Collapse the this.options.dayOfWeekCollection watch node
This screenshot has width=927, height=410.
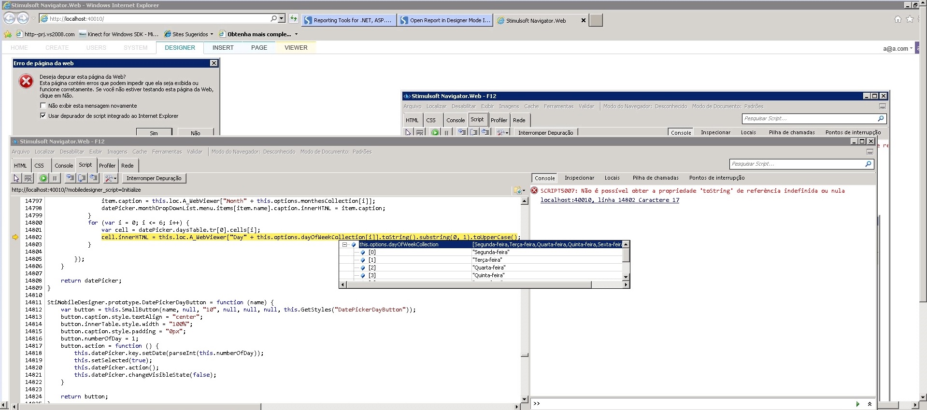344,244
